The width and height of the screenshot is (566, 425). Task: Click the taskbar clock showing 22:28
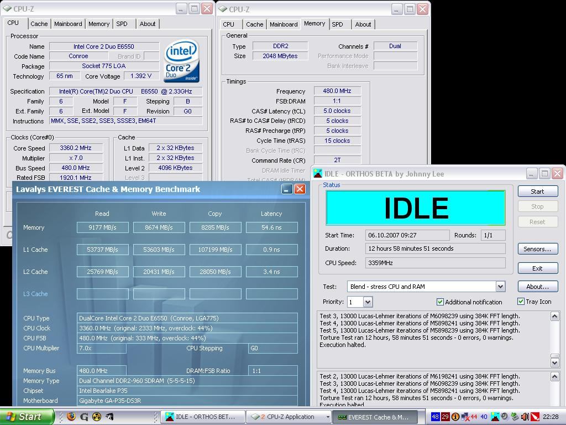pos(551,417)
